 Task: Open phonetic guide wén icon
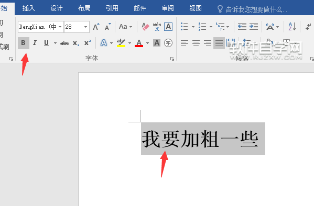pos(157,27)
